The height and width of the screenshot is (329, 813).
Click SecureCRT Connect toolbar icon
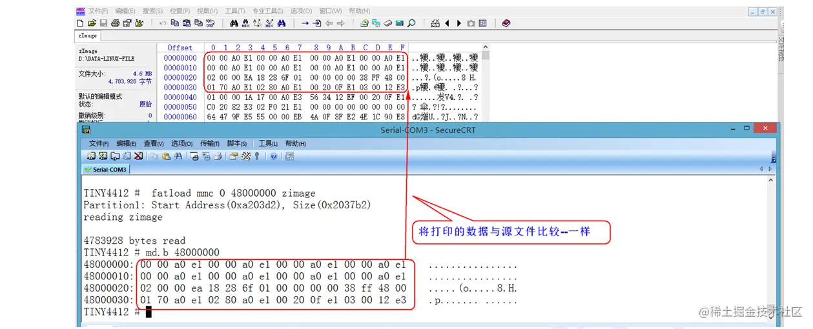91,156
